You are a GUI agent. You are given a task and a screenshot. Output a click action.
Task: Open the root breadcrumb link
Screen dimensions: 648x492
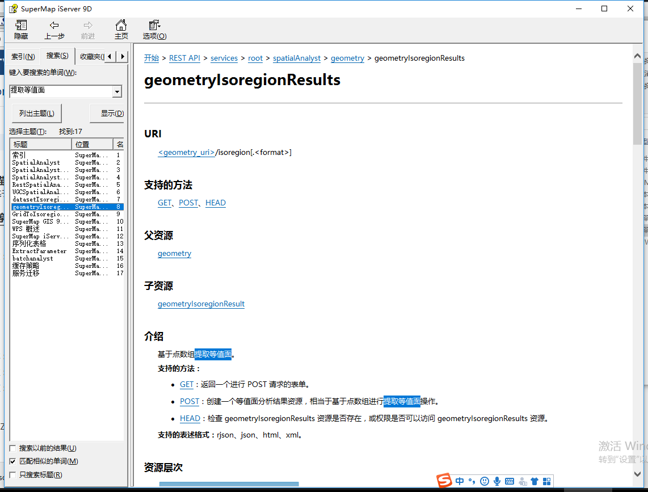(255, 58)
